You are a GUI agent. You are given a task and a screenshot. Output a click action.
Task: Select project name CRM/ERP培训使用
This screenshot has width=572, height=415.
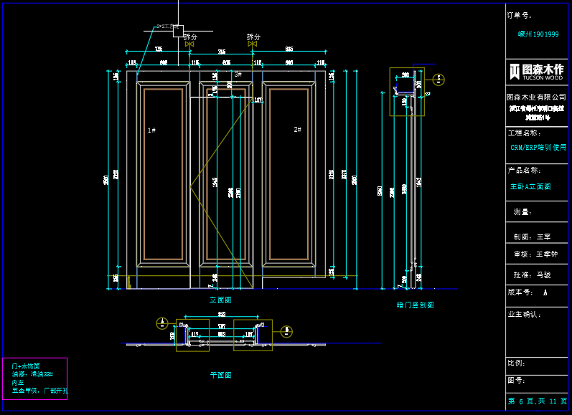538,147
